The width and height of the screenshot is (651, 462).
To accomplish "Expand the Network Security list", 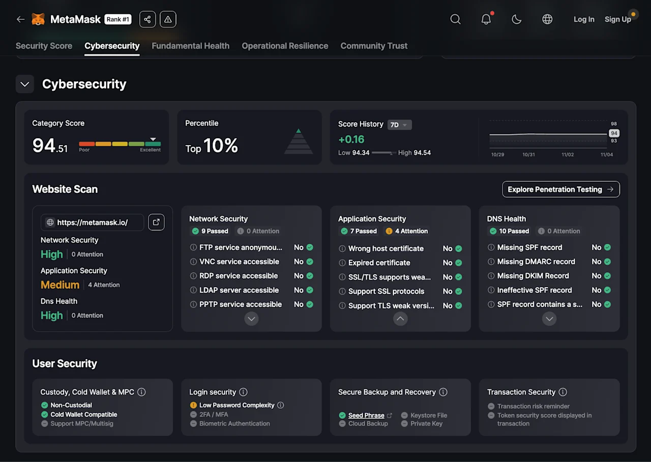I will [252, 319].
